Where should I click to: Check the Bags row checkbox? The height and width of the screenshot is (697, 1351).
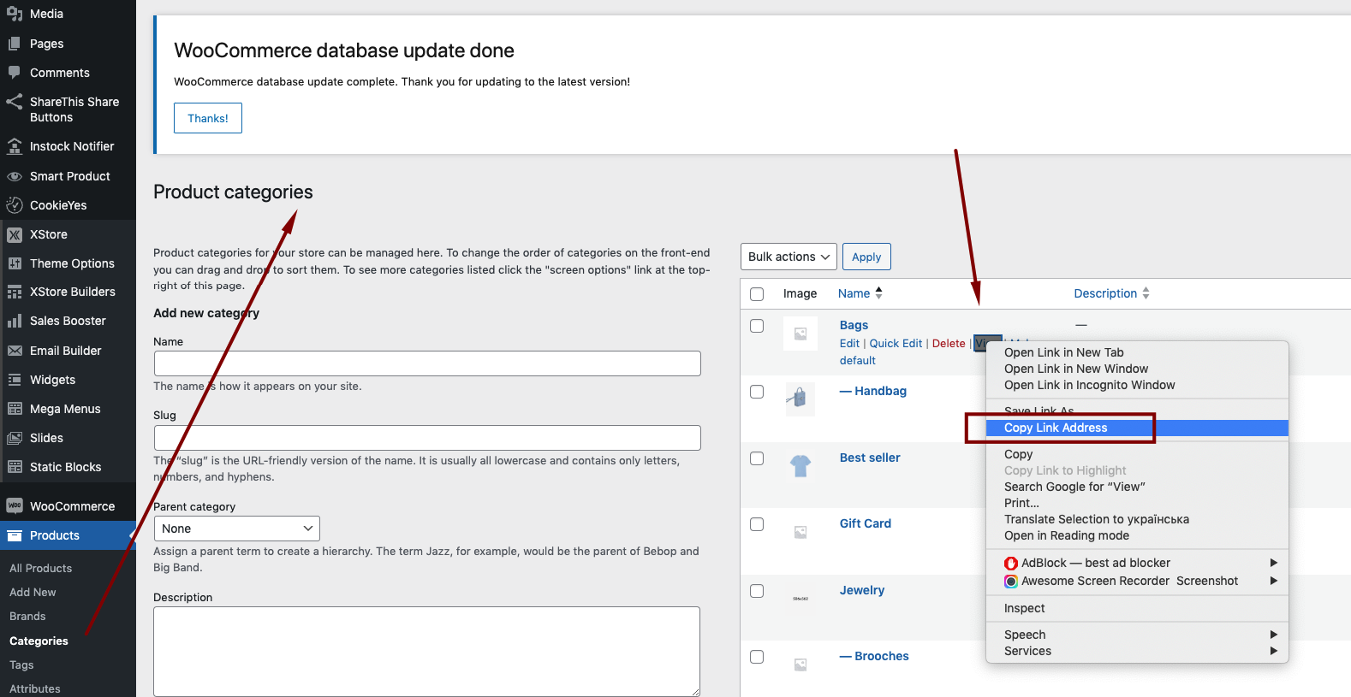[757, 326]
